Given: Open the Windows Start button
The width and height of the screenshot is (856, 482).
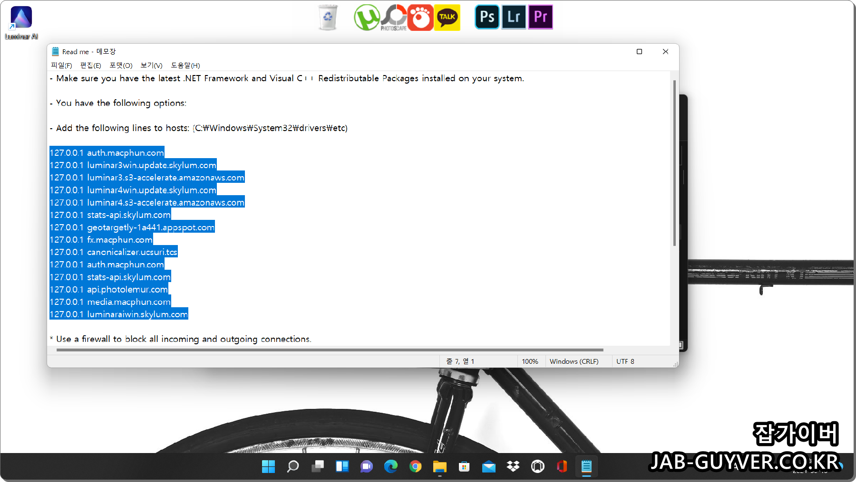Looking at the screenshot, I should pyautogui.click(x=268, y=466).
